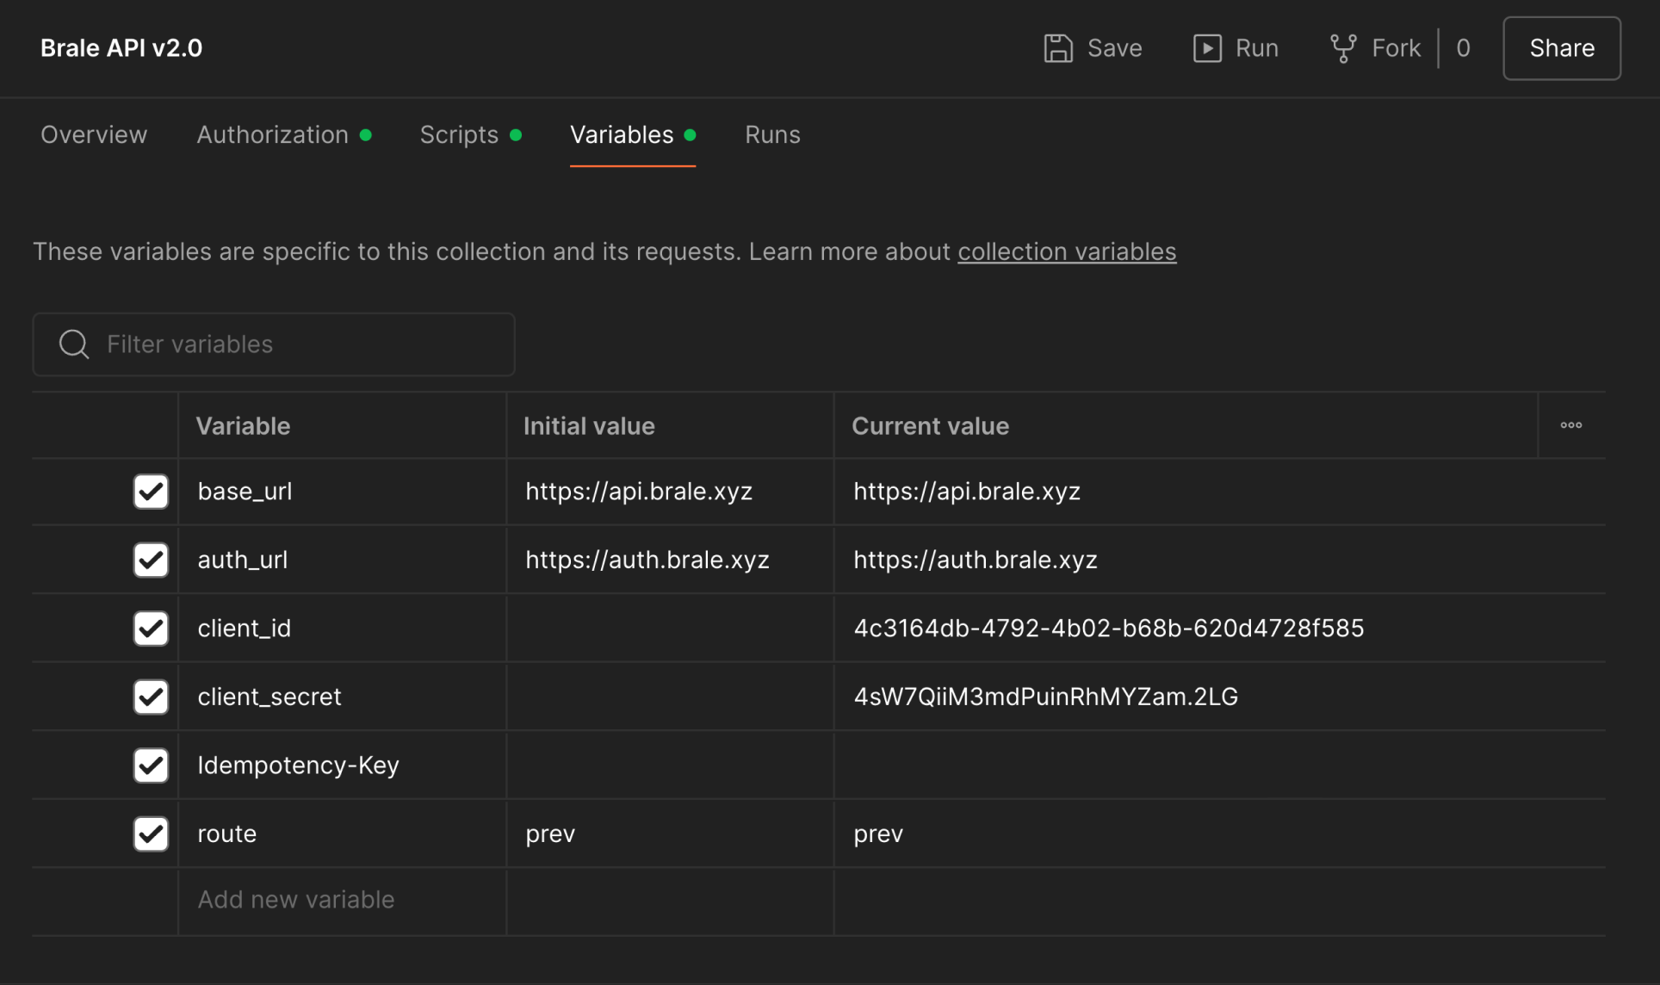
Task: Click the Save disk icon
Action: 1058,48
